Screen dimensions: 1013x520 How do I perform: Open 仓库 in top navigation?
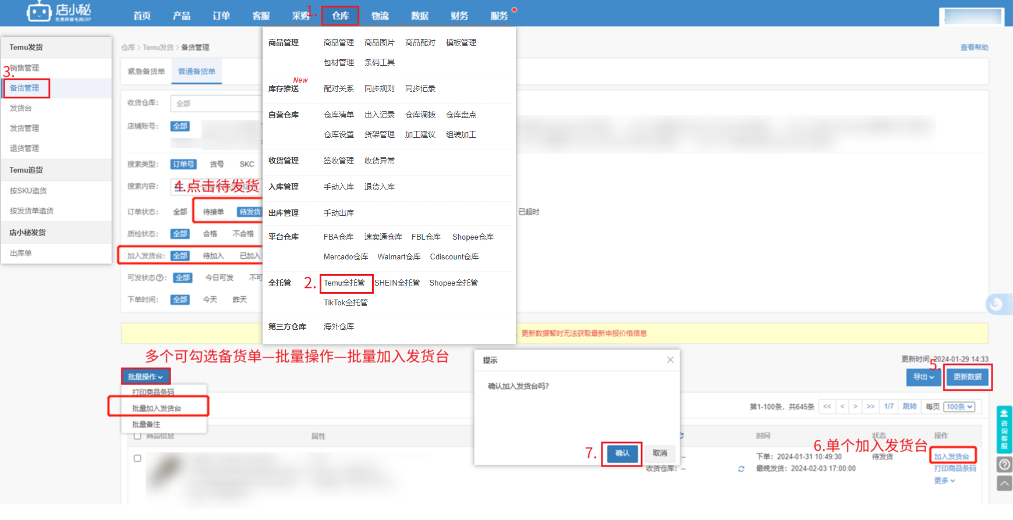[341, 16]
